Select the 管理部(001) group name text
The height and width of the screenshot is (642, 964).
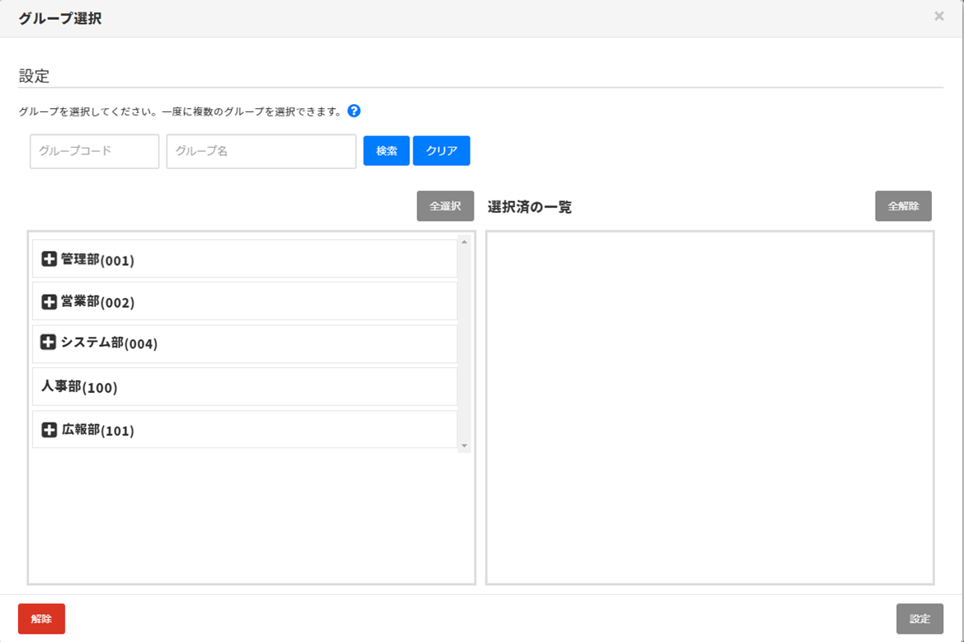[97, 260]
